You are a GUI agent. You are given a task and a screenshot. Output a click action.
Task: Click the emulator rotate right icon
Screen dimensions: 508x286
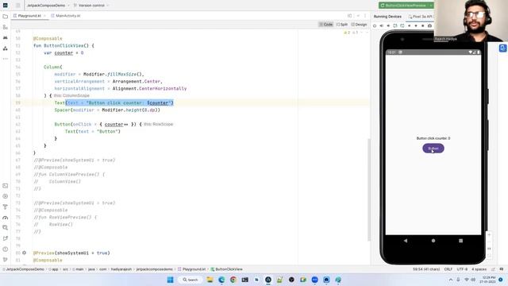pos(402,25)
